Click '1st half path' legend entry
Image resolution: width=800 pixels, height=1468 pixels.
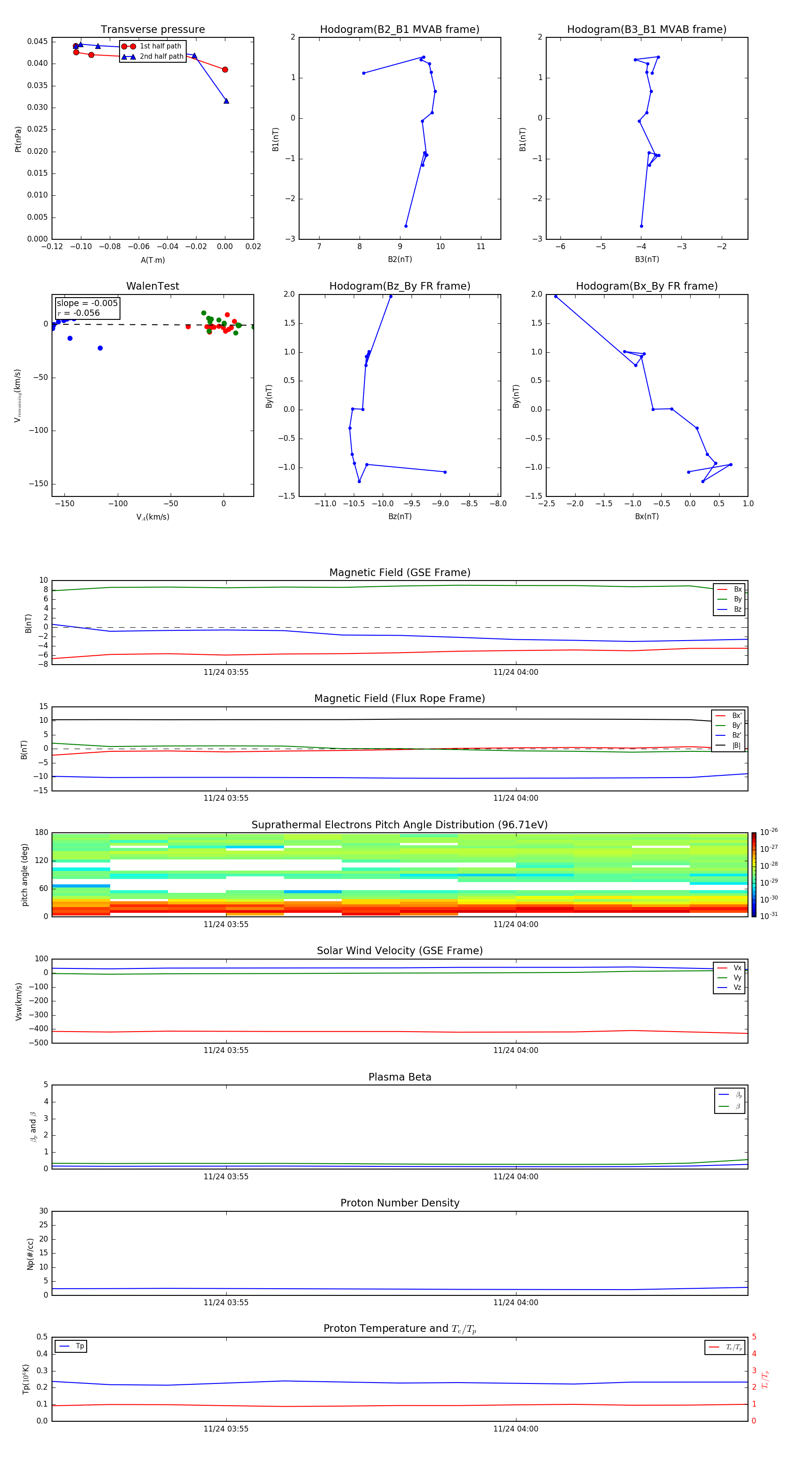152,46
